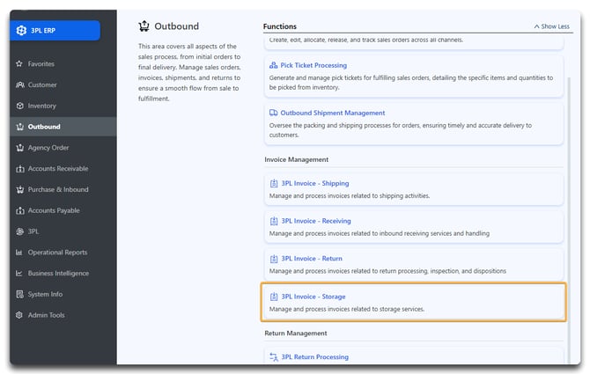Viewport: 590px width, 374px height.
Task: Open the Customer menu item
Action: coord(41,85)
